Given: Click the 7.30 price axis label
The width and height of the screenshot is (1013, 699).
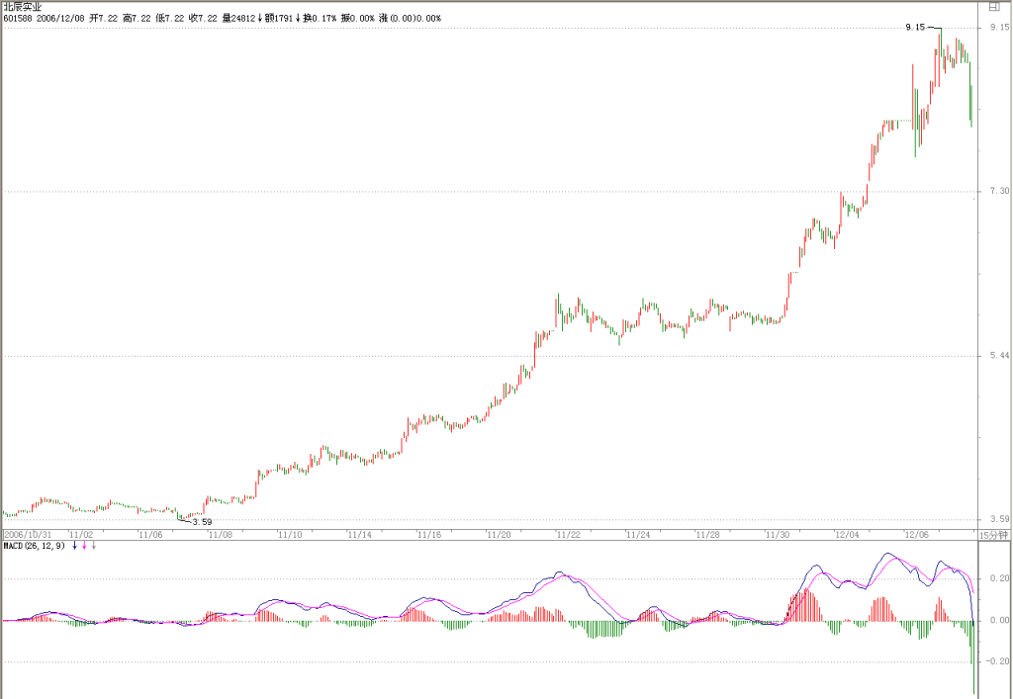Looking at the screenshot, I should 999,191.
